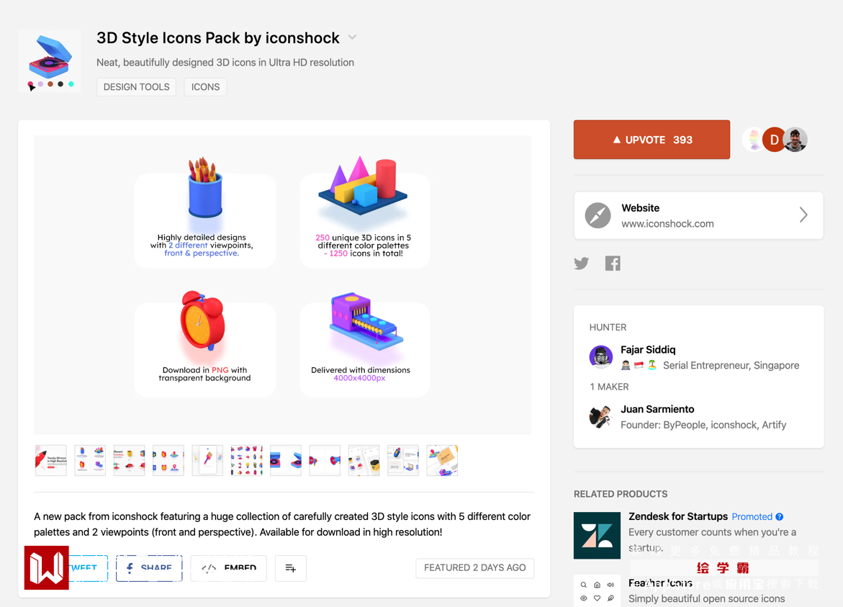Click the orange 'D' upvoter avatar
Image resolution: width=843 pixels, height=607 pixels.
774,140
